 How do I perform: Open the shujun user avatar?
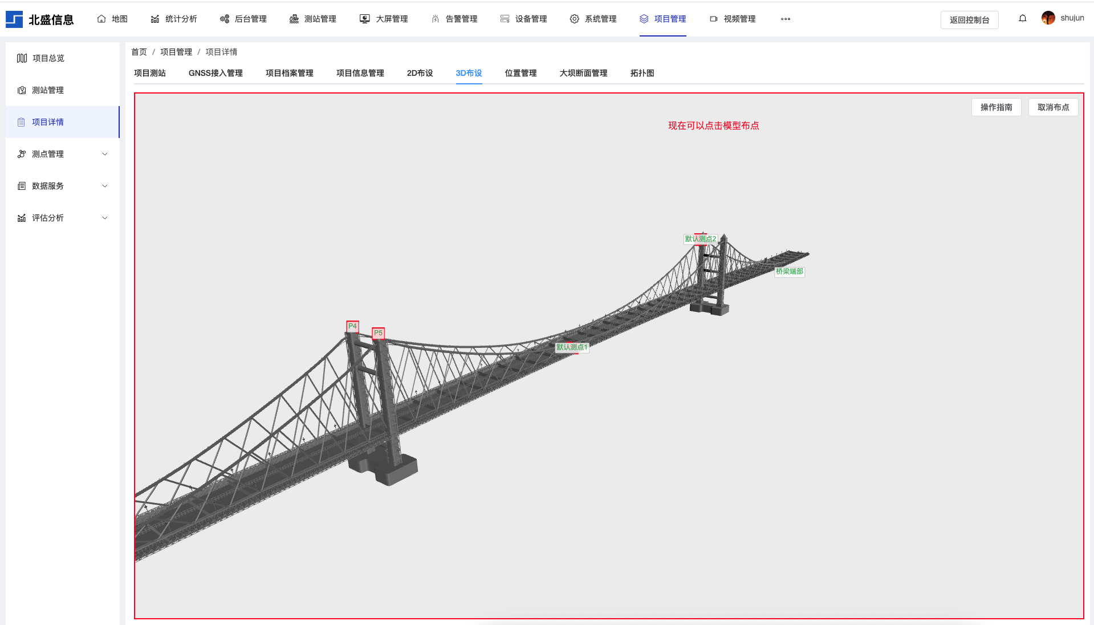tap(1048, 18)
